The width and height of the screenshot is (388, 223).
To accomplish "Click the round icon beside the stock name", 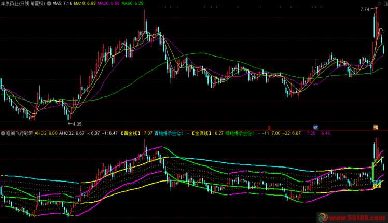I will tap(49, 4).
